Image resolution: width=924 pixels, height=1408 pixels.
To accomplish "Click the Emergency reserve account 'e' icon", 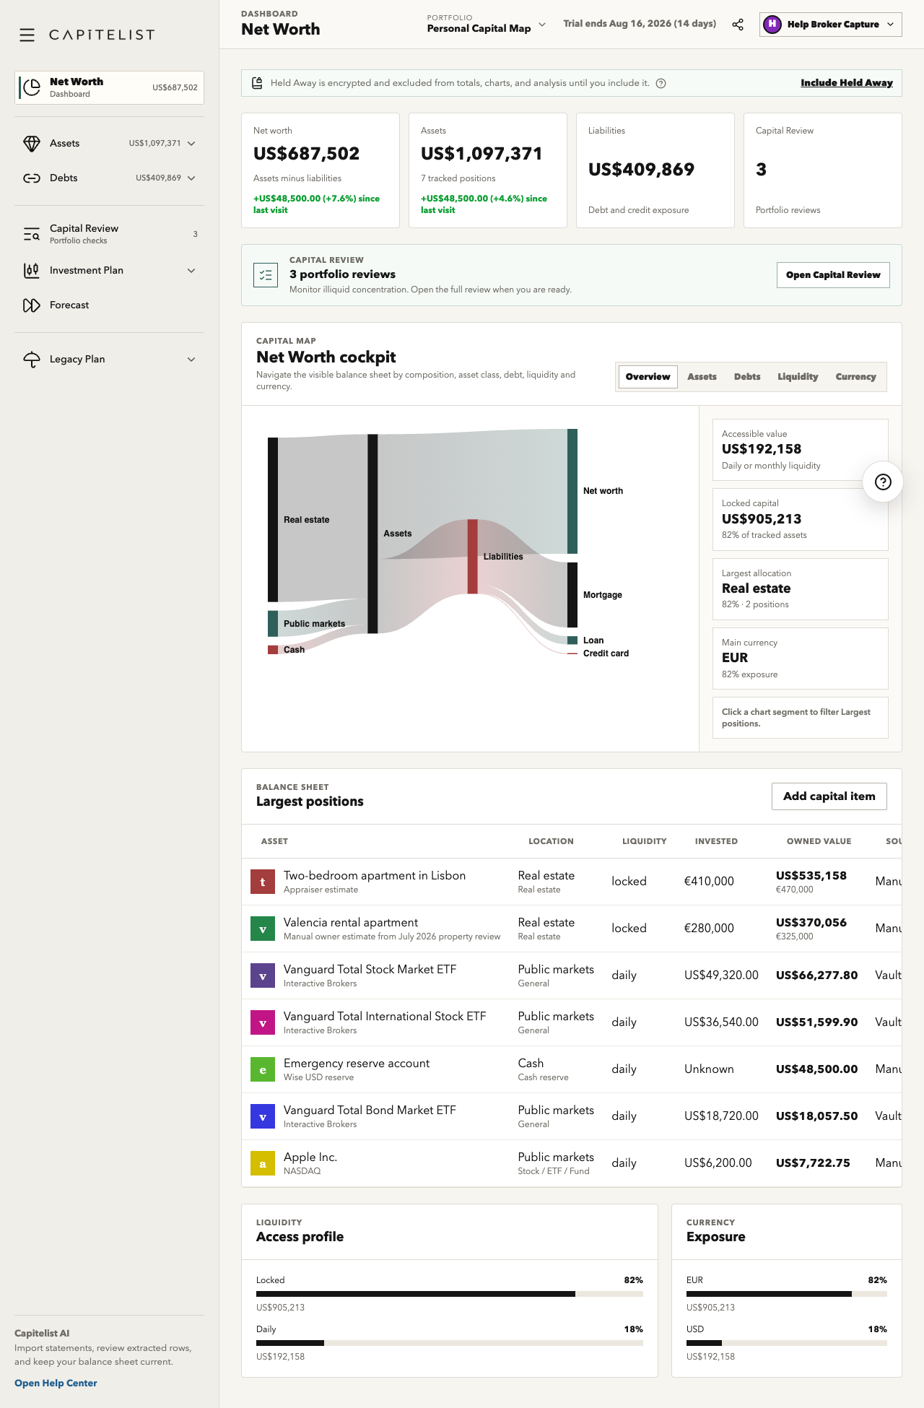I will (263, 1069).
